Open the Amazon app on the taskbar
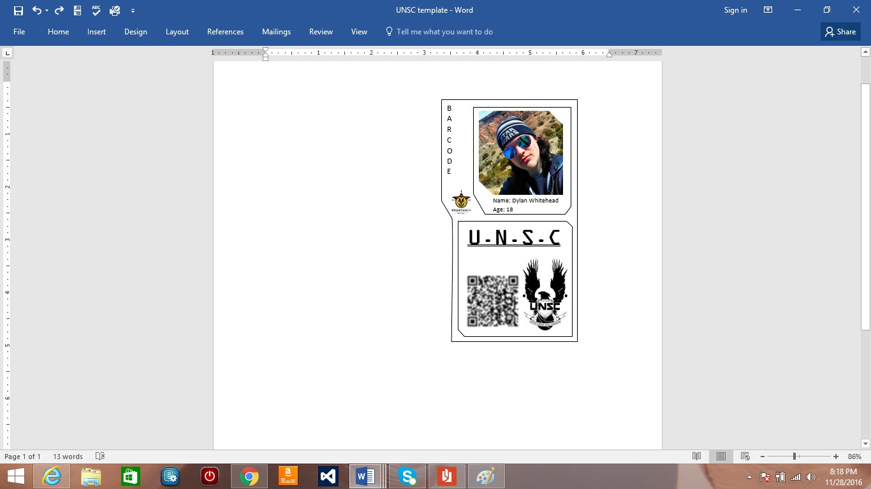This screenshot has height=489, width=871. pos(289,476)
